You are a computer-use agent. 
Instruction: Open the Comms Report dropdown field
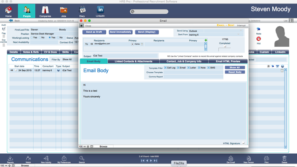[193, 77]
